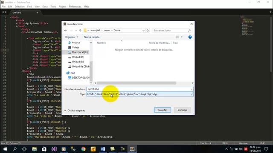Click the search magnifier in Buscar en Suma
Viewport: 273px width, 153px height.
189,30
